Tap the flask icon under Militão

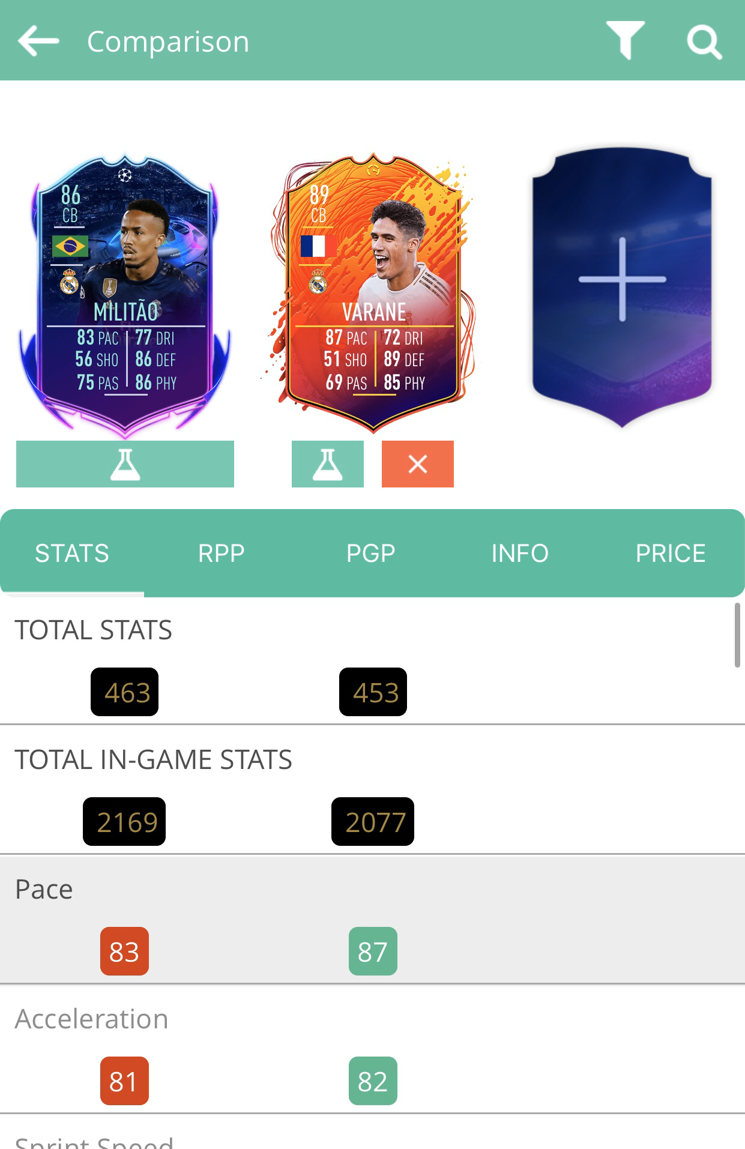(x=125, y=464)
